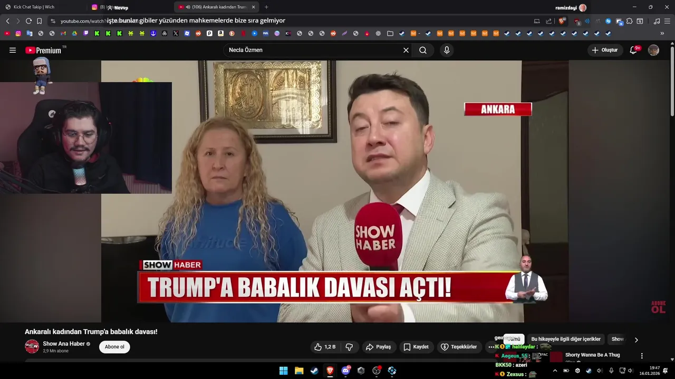This screenshot has height=379, width=675.
Task: Click the ABONE OL watermark in video
Action: [x=658, y=307]
